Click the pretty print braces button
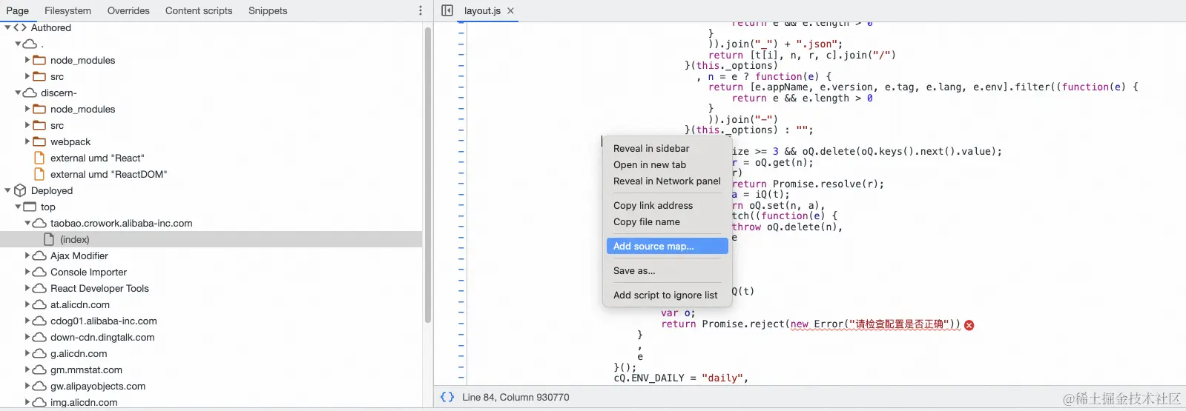This screenshot has width=1186, height=411. pos(447,397)
